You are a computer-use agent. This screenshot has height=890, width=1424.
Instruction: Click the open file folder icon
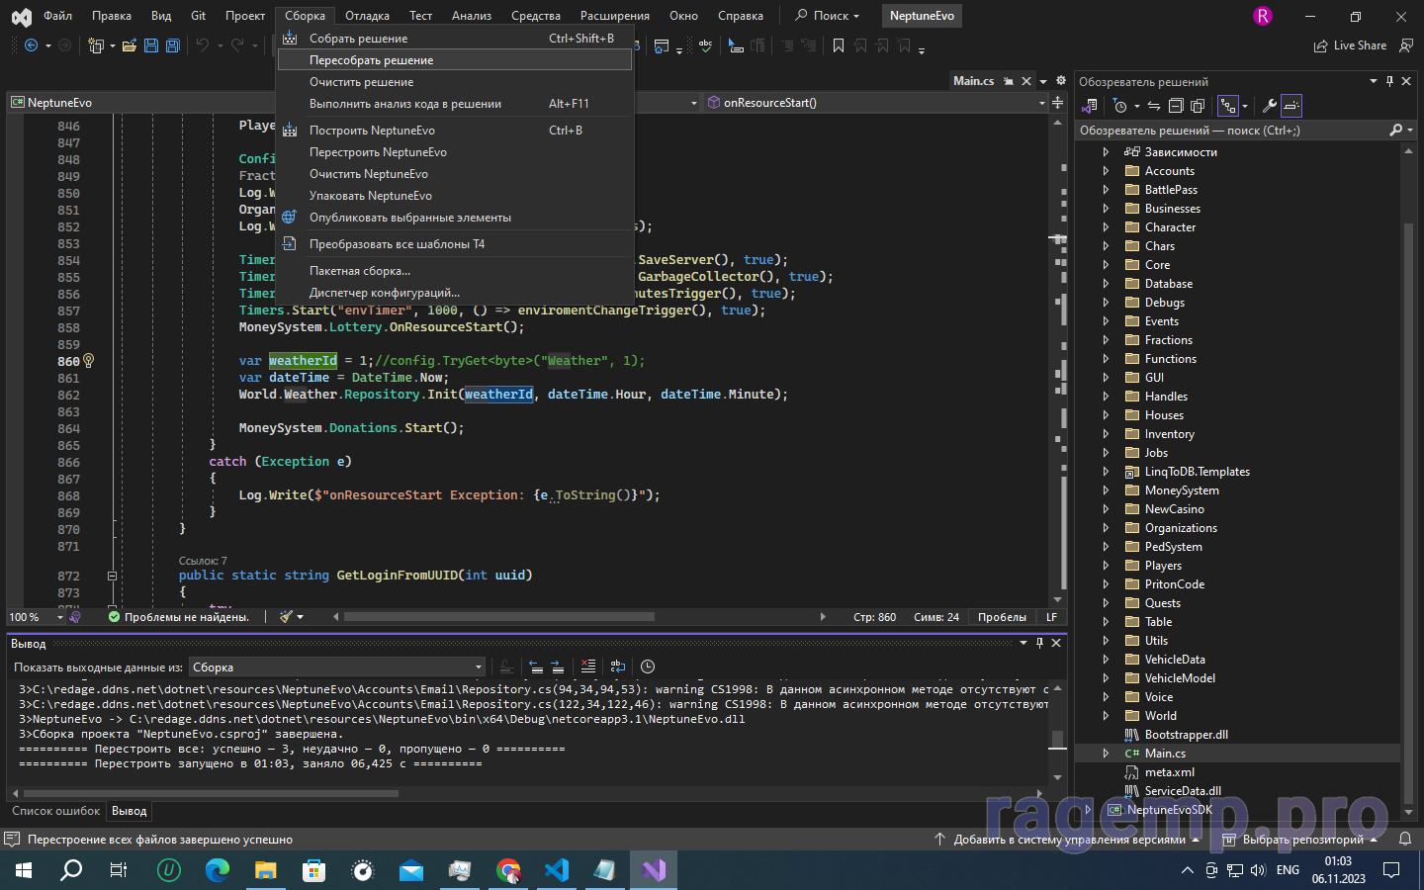click(130, 45)
